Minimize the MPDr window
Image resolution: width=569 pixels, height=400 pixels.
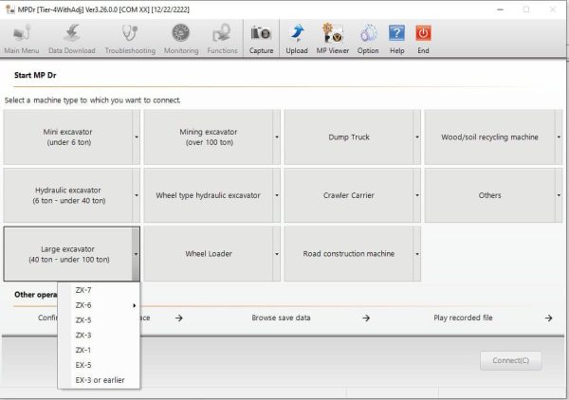pos(500,9)
